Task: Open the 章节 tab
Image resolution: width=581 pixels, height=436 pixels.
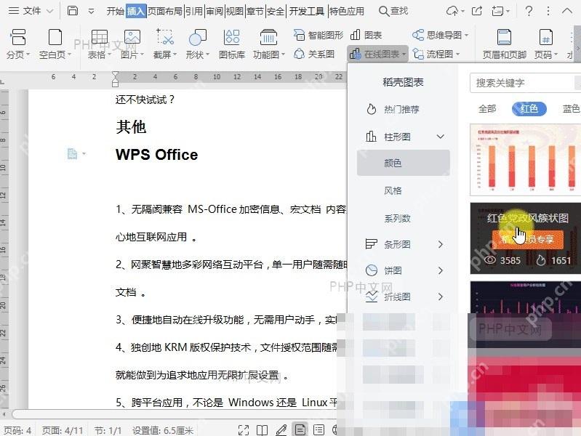Action: (255, 12)
